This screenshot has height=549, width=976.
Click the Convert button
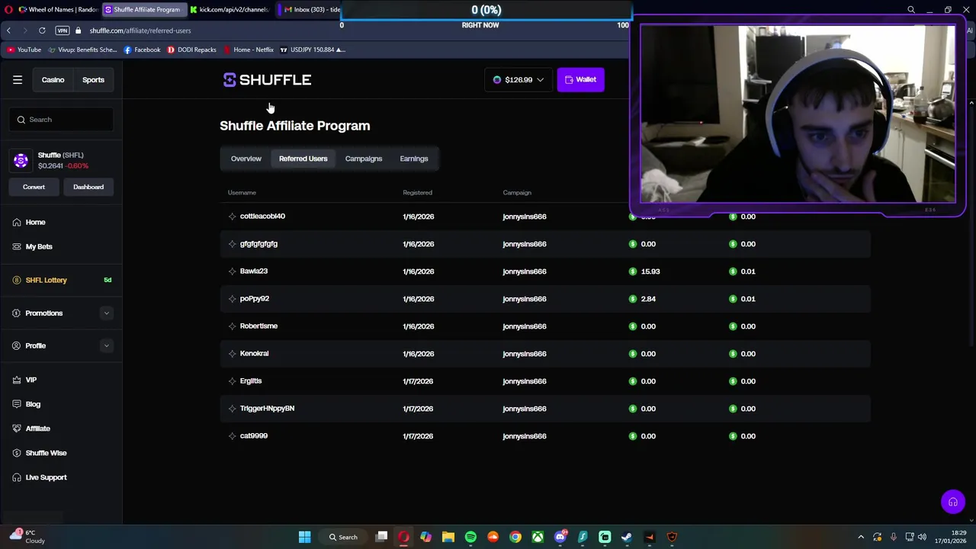click(34, 187)
